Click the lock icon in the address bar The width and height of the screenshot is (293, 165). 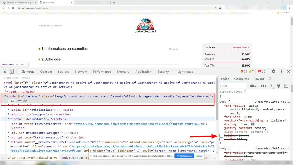tap(19, 8)
